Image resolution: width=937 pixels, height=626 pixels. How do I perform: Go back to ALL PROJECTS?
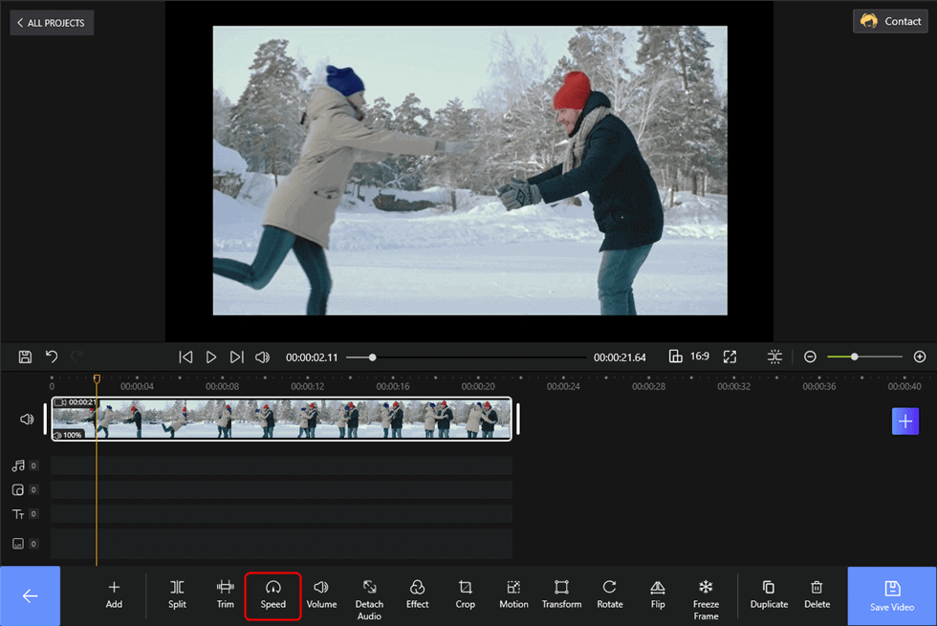pyautogui.click(x=52, y=23)
